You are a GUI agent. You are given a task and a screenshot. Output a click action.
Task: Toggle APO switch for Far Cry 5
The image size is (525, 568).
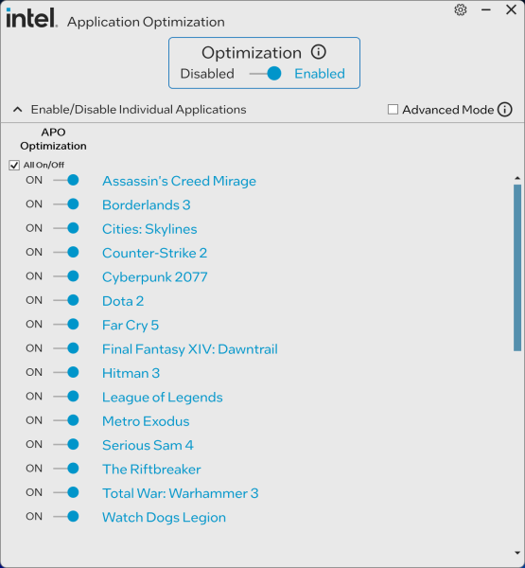(x=66, y=324)
